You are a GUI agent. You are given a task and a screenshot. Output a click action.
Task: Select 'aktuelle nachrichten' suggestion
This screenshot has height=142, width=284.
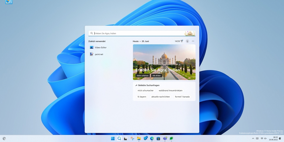161,97
